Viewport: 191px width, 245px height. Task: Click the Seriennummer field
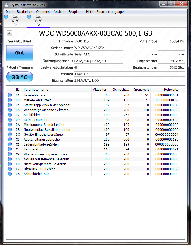(98, 48)
